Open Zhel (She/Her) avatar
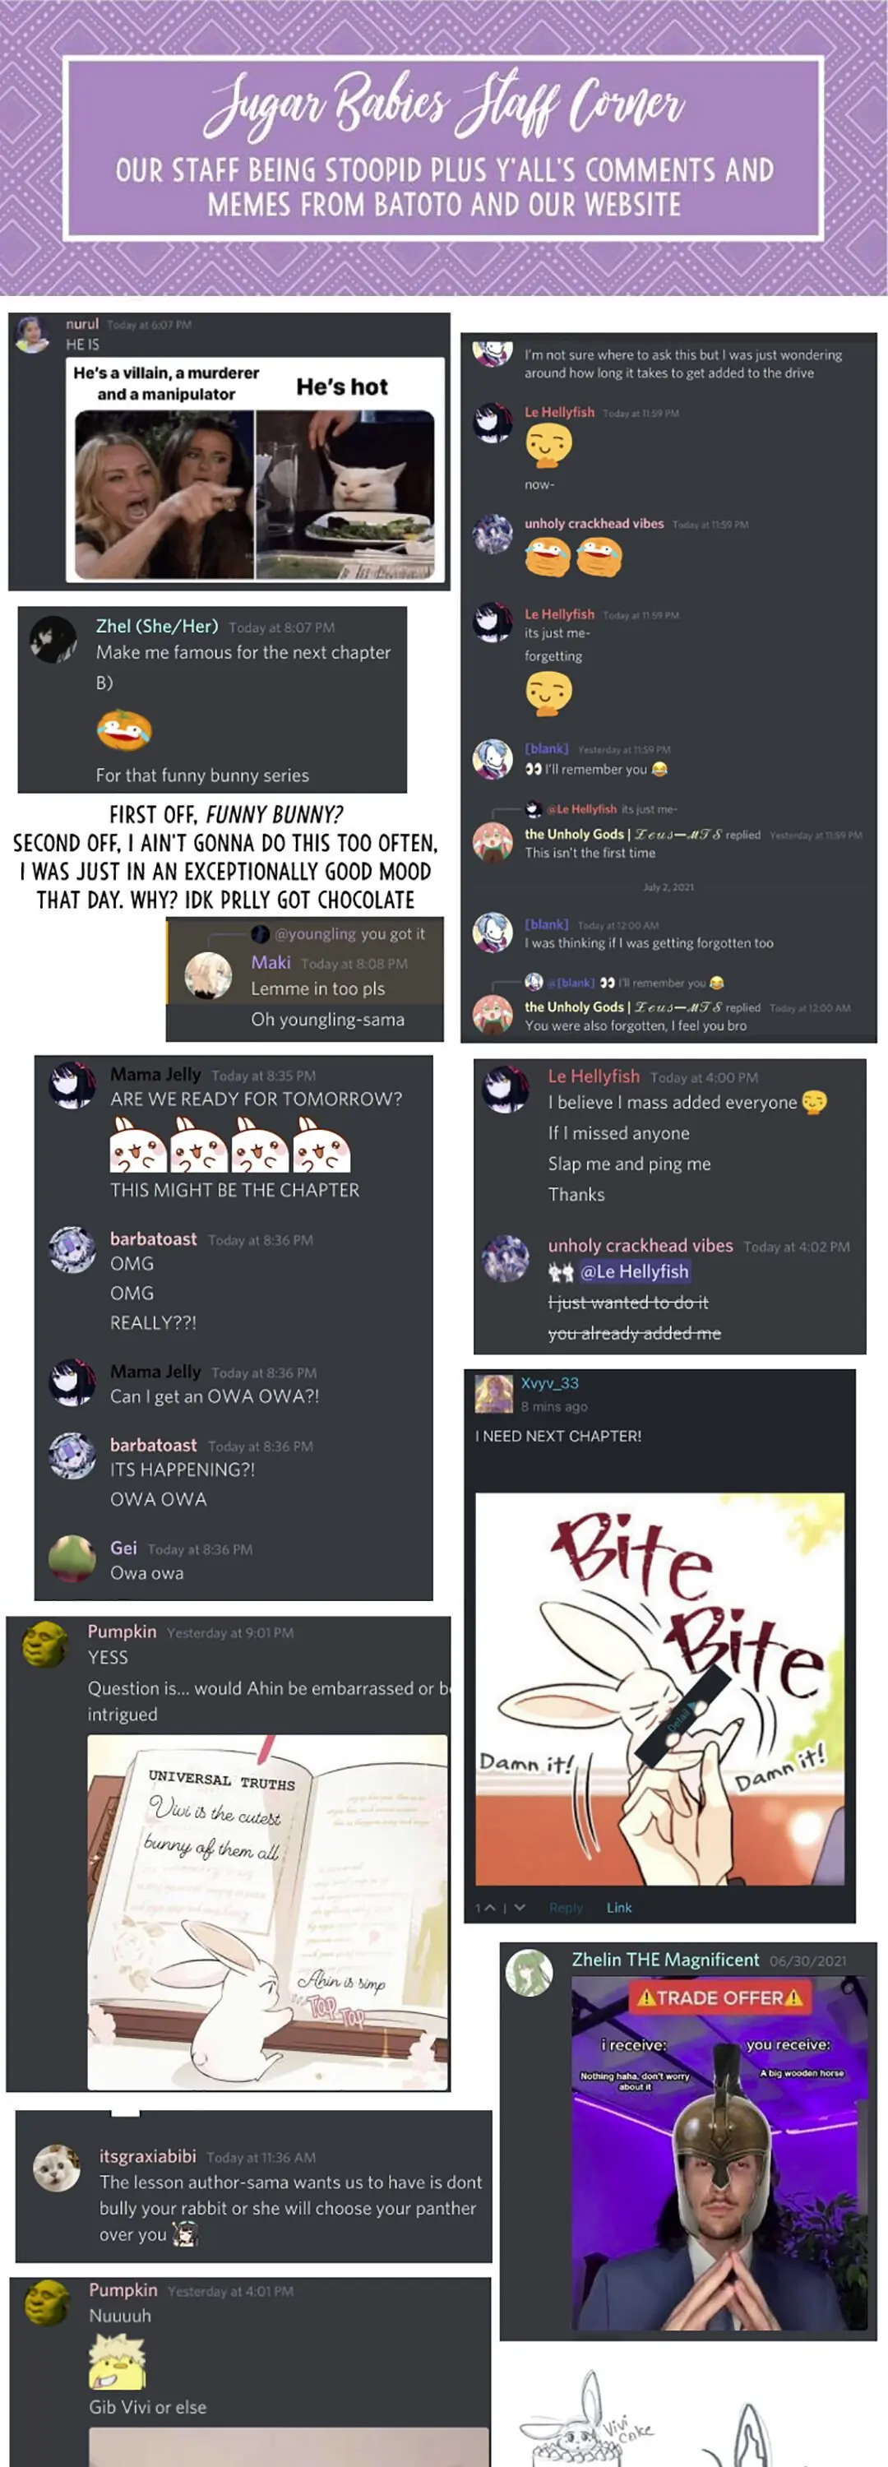 53,640
